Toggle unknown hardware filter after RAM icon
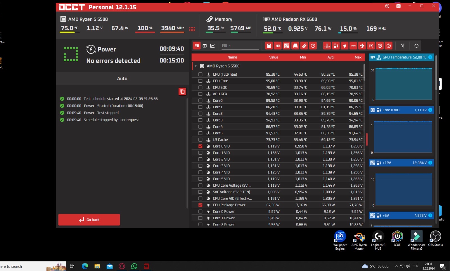 (x=313, y=46)
